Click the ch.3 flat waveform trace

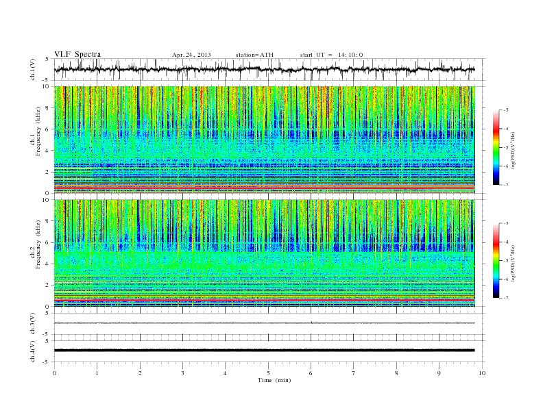tap(265, 323)
